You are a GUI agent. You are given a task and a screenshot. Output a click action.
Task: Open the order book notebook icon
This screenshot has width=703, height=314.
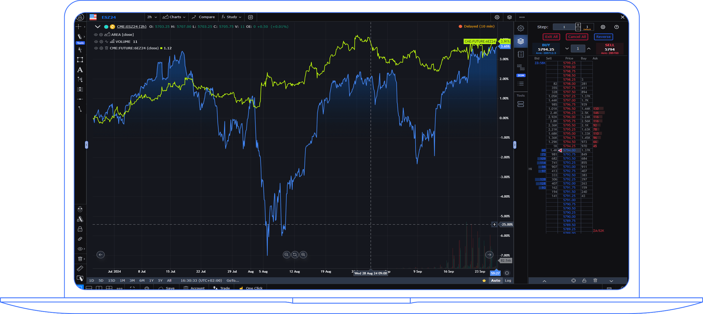click(521, 54)
